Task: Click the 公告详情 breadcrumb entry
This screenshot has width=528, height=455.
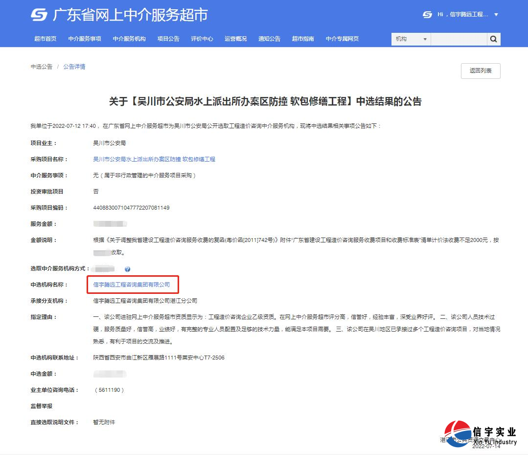Action: [x=74, y=66]
